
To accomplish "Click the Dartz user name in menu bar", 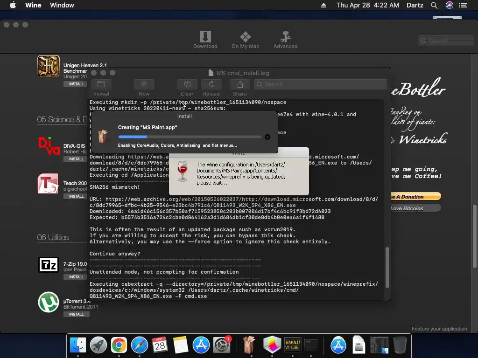I will [x=415, y=5].
